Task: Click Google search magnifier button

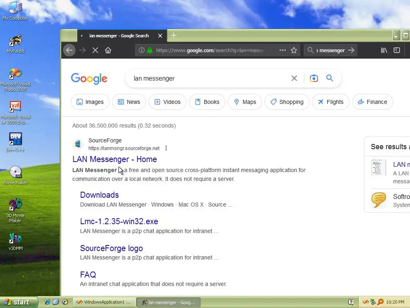Action: pyautogui.click(x=330, y=78)
